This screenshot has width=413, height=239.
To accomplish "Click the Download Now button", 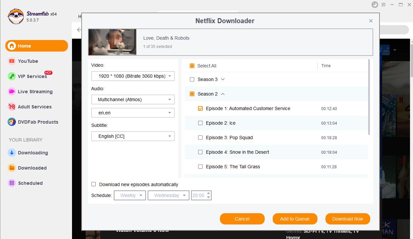I will tap(348, 219).
